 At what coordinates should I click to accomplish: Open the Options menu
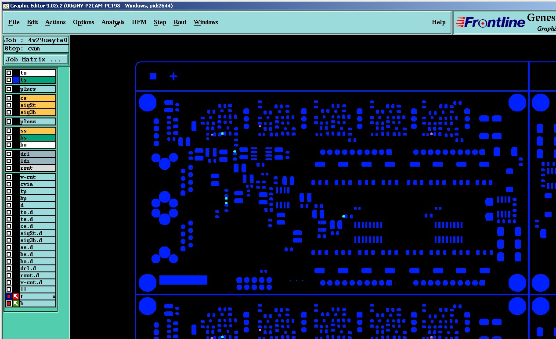[x=83, y=22]
